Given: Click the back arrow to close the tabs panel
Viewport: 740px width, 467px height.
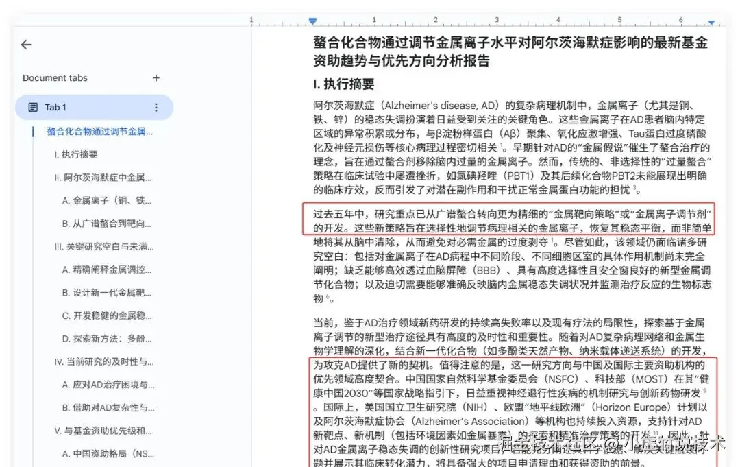Looking at the screenshot, I should click(x=25, y=44).
